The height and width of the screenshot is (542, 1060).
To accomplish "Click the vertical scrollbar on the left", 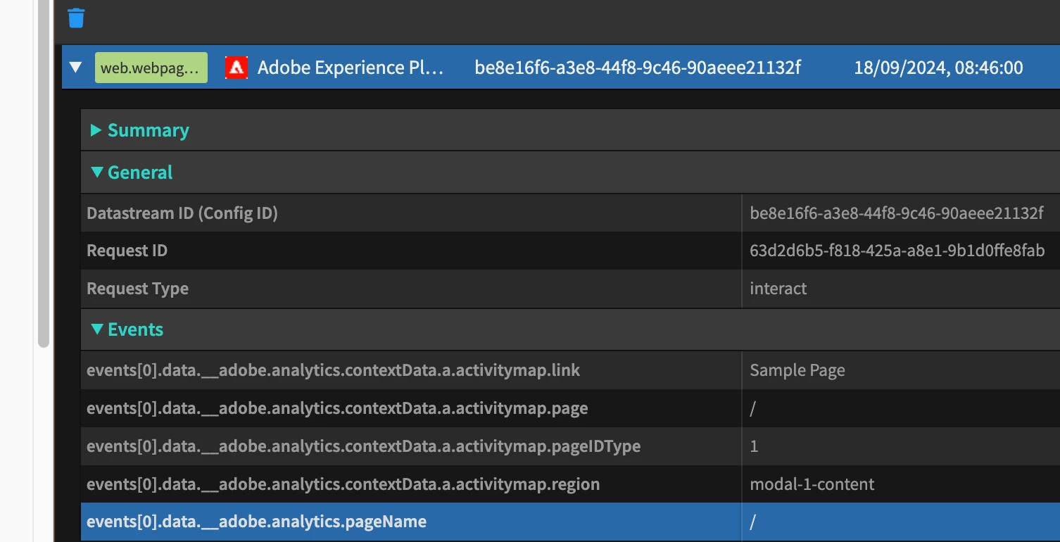I will [44, 173].
